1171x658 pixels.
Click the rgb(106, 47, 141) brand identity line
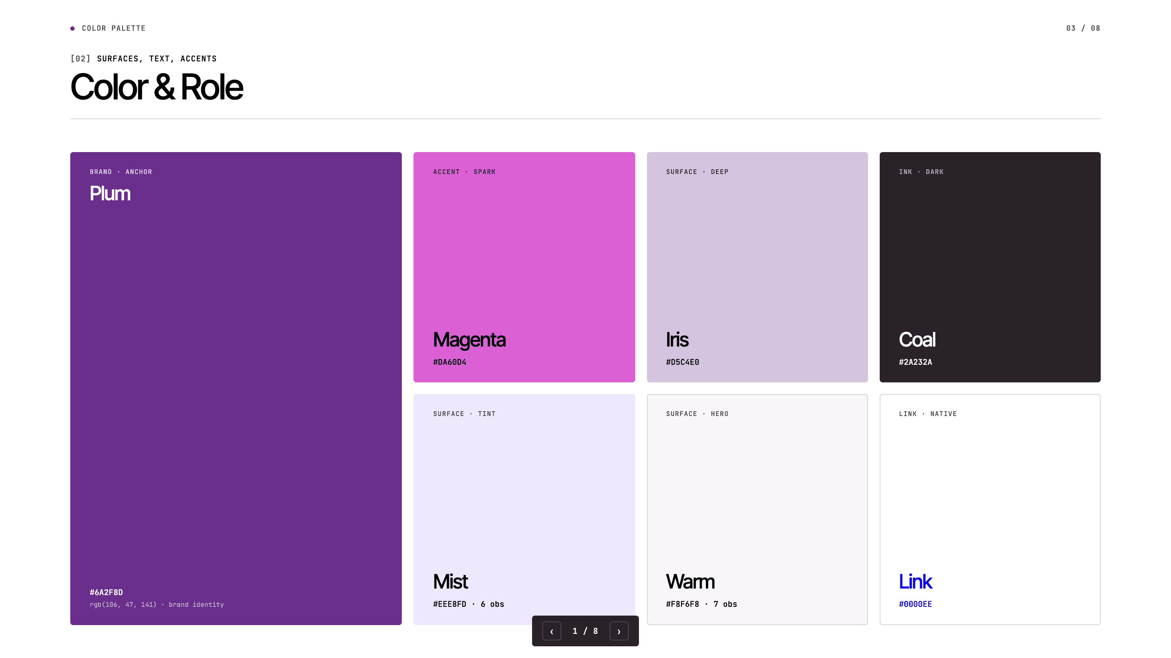(156, 604)
